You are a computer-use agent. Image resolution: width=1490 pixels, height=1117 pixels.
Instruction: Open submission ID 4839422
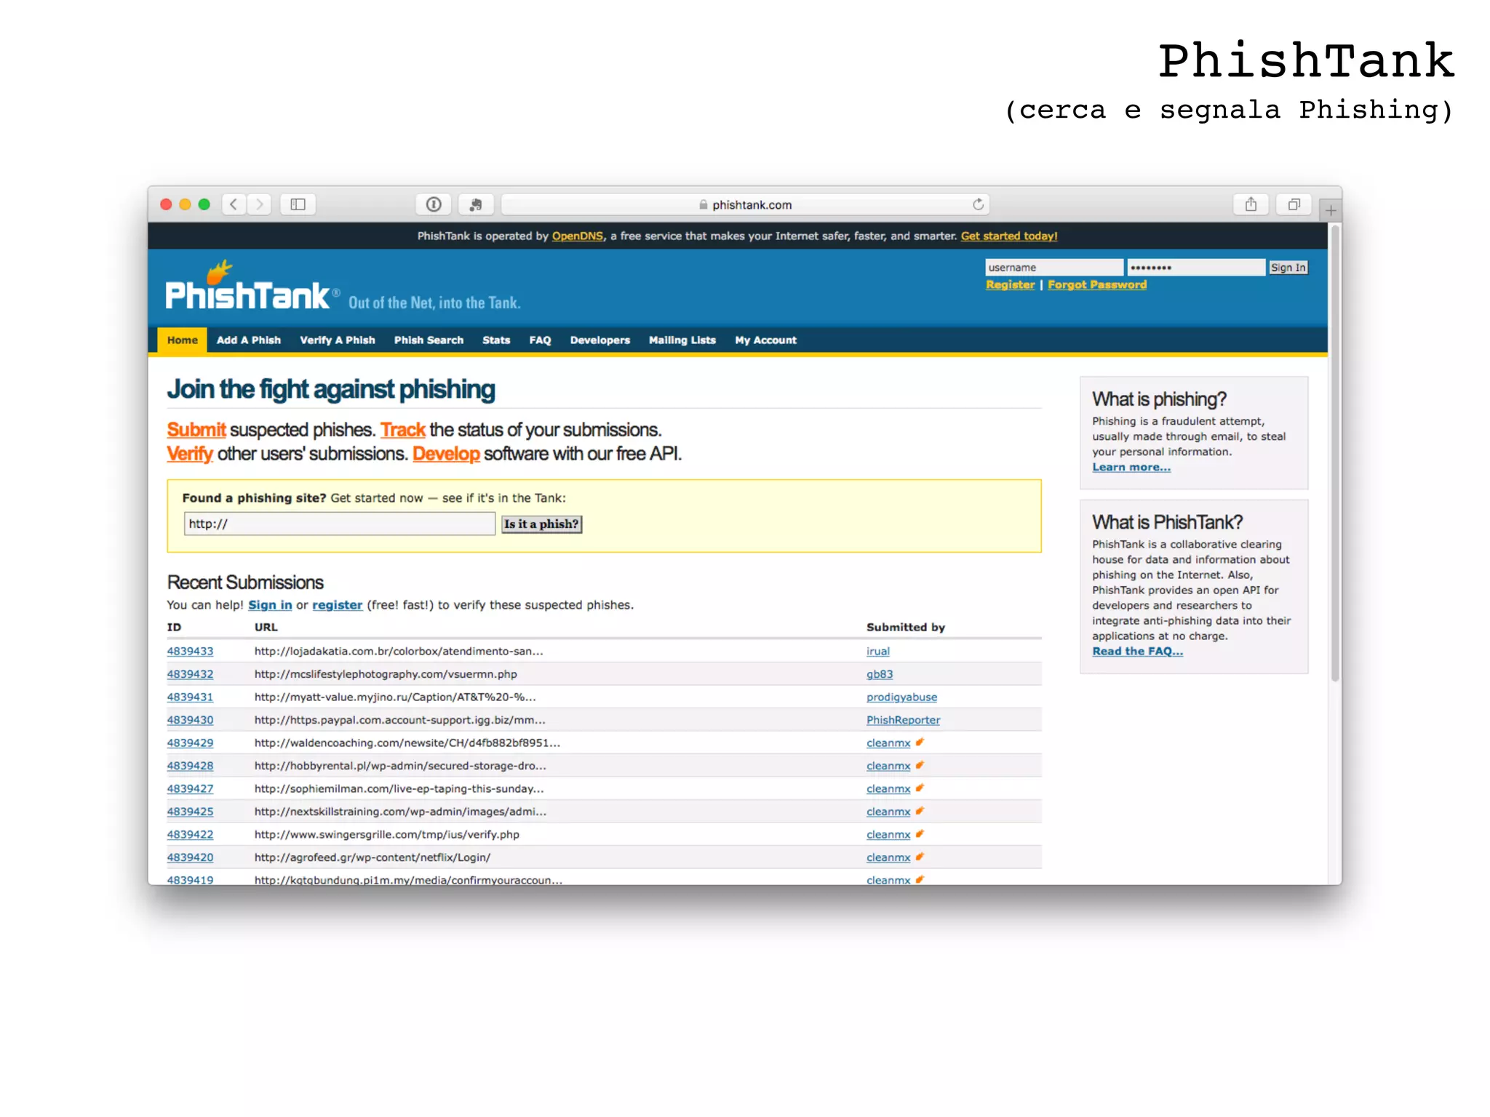tap(190, 834)
